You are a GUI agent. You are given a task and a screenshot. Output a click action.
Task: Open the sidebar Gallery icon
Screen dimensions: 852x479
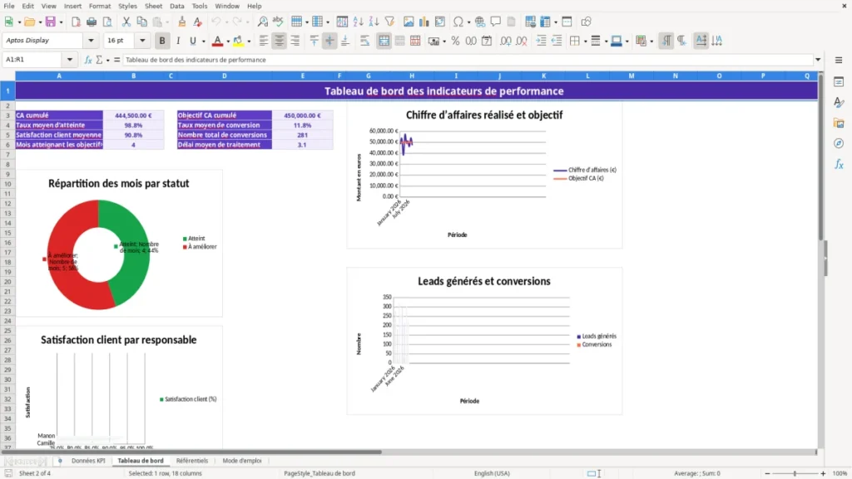839,123
